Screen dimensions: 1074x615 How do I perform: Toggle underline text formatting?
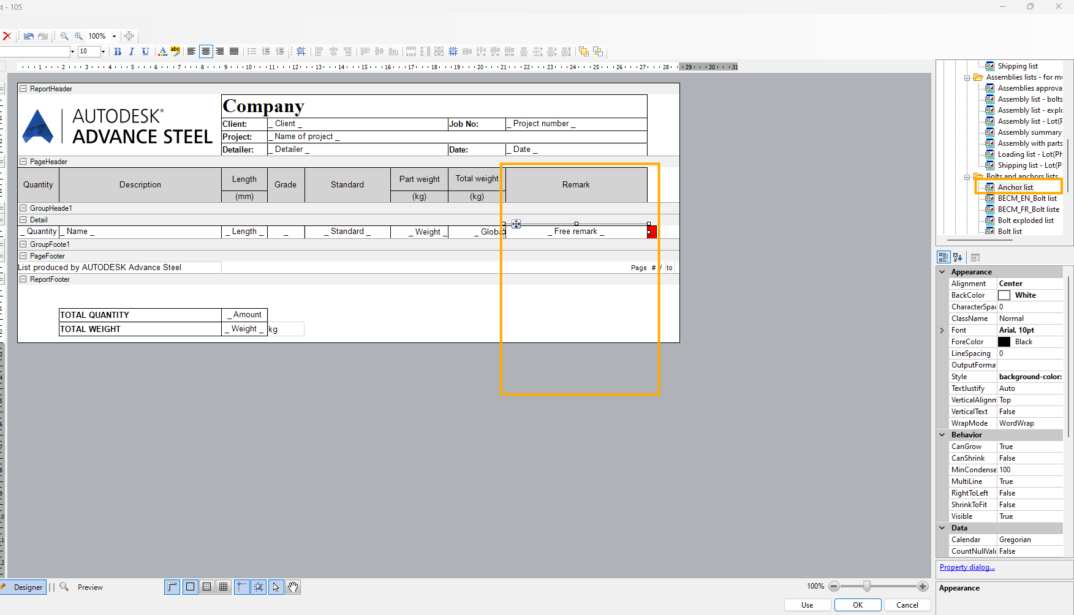pos(145,51)
